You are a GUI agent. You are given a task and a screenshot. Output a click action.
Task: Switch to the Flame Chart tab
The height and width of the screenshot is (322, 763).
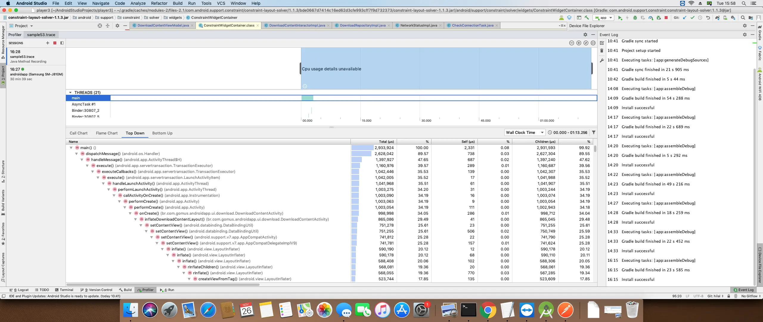pyautogui.click(x=107, y=133)
